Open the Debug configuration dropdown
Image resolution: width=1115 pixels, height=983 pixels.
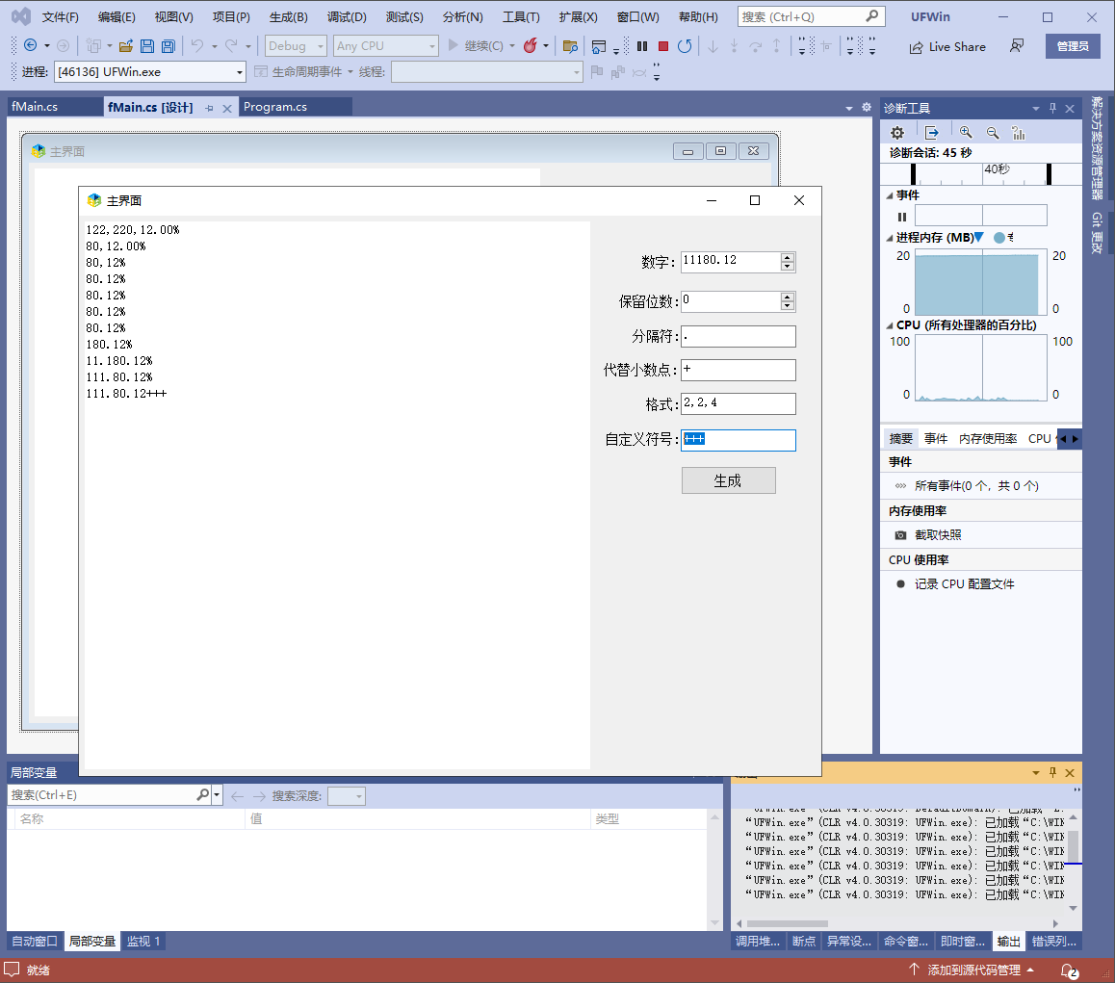click(x=296, y=45)
